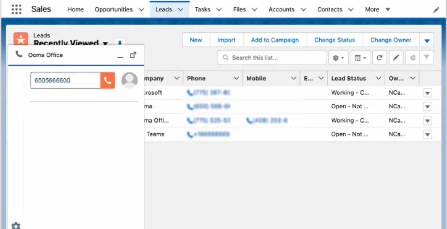Viewport: 447px width, 229px height.
Task: Open list view controls gear
Action: [338, 58]
